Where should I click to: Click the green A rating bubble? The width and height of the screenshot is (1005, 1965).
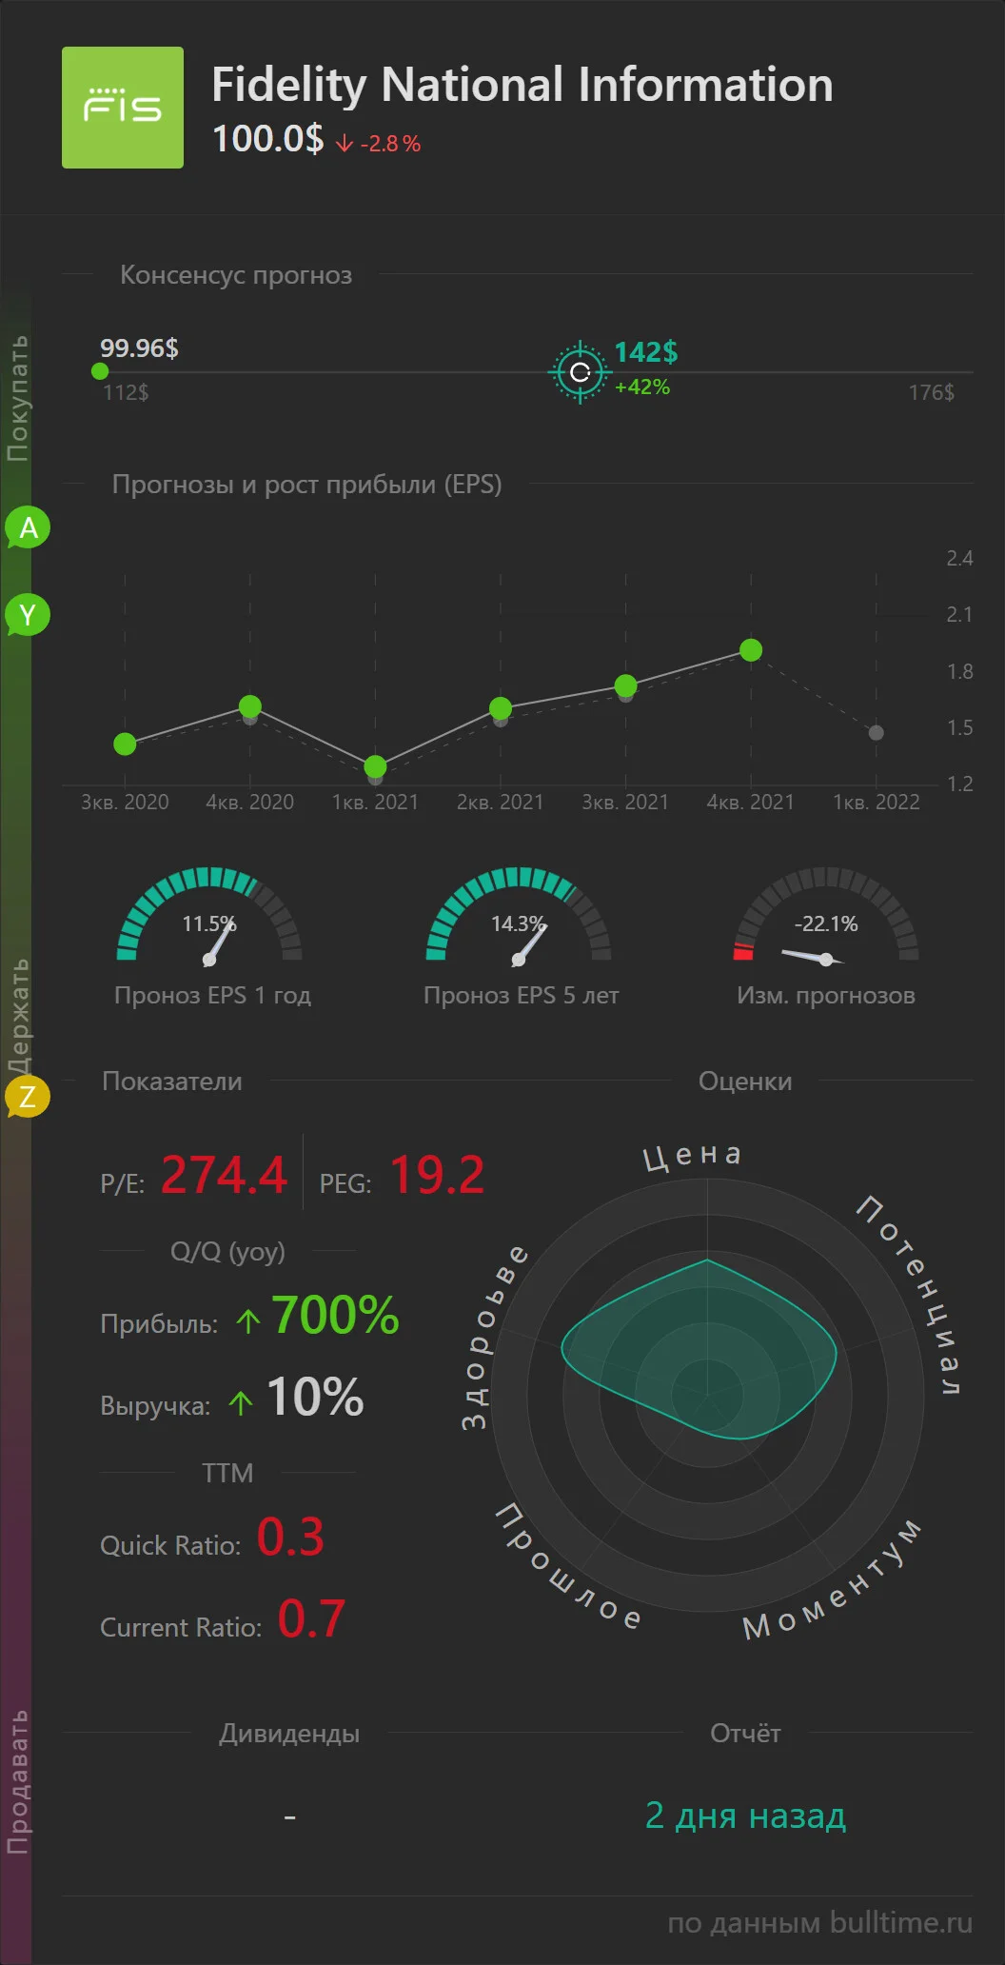[x=28, y=527]
